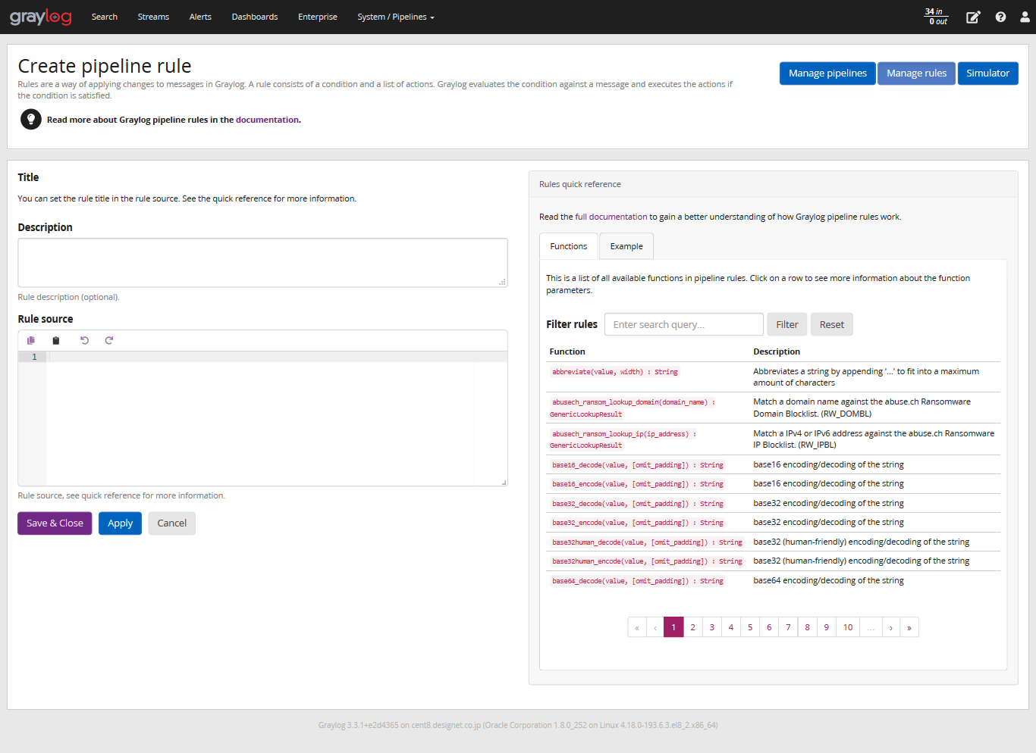This screenshot has height=753, width=1036.
Task: Open the user profile icon menu
Action: [1025, 17]
